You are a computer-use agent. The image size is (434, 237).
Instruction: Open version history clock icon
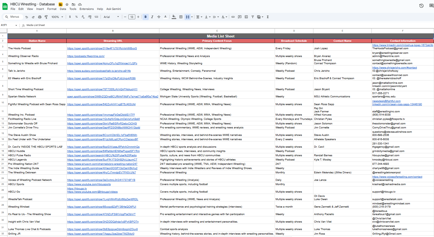click(421, 6)
